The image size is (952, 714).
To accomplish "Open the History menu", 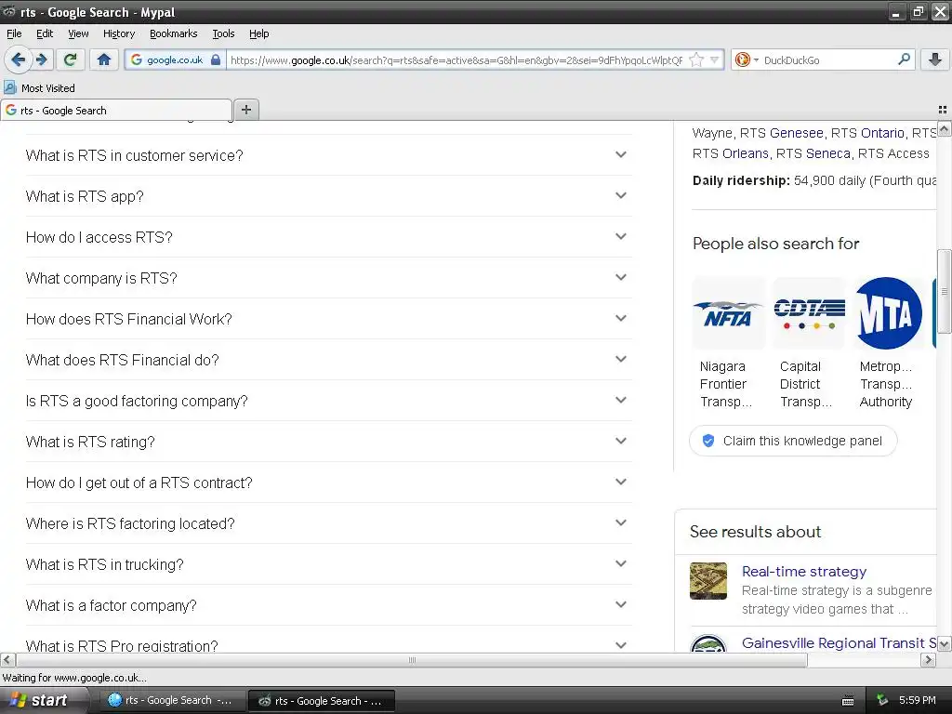I will (118, 33).
